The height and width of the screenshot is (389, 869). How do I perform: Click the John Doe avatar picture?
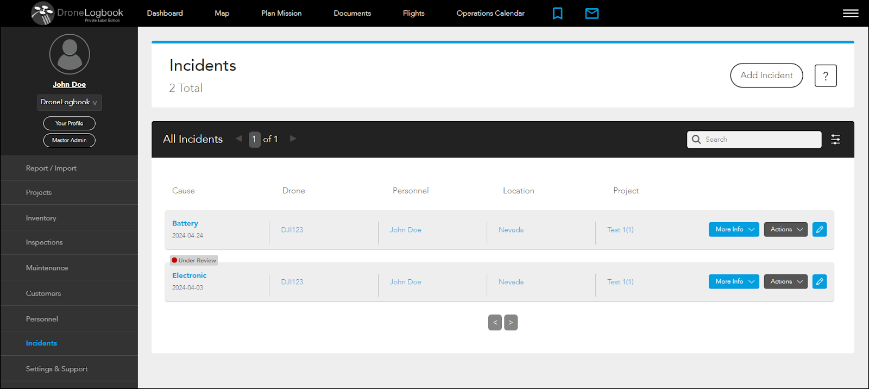click(70, 54)
